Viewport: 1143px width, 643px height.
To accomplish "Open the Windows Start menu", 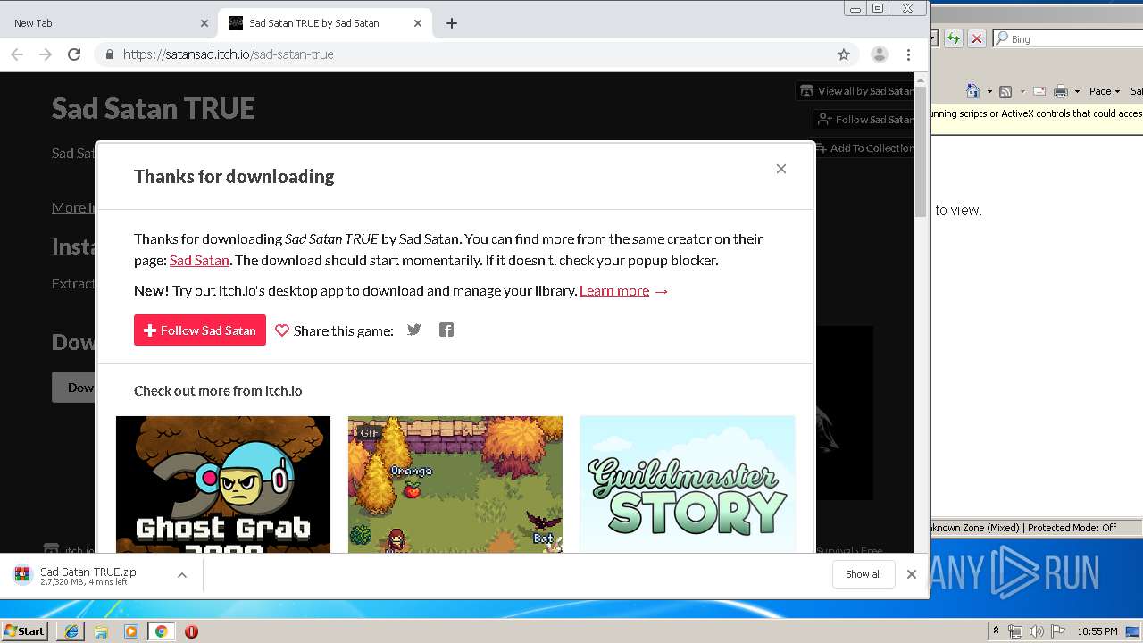I will click(x=25, y=630).
